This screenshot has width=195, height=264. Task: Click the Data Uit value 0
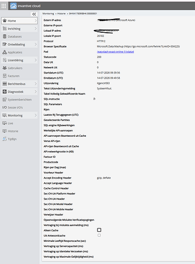(x=97, y=62)
